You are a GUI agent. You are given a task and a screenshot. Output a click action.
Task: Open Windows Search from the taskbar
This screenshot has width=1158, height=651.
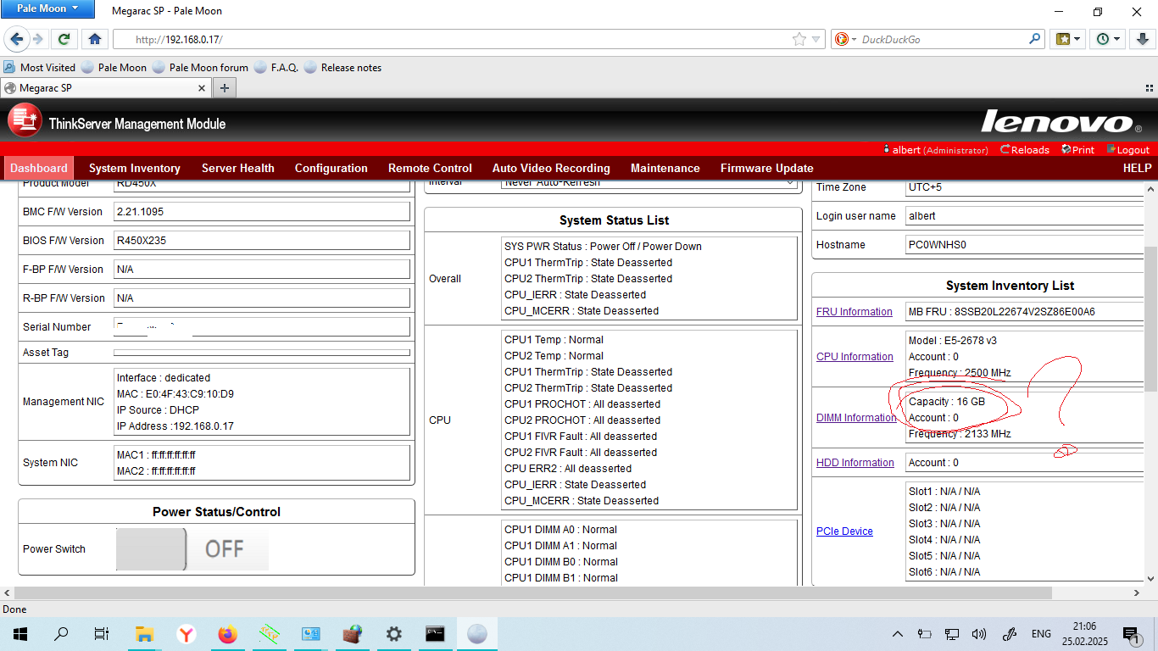click(x=61, y=633)
